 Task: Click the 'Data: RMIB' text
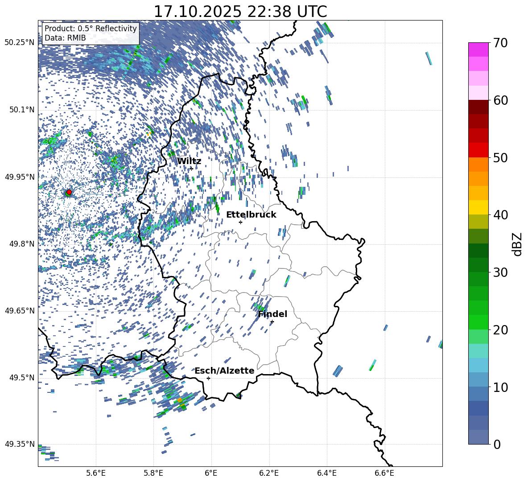65,38
